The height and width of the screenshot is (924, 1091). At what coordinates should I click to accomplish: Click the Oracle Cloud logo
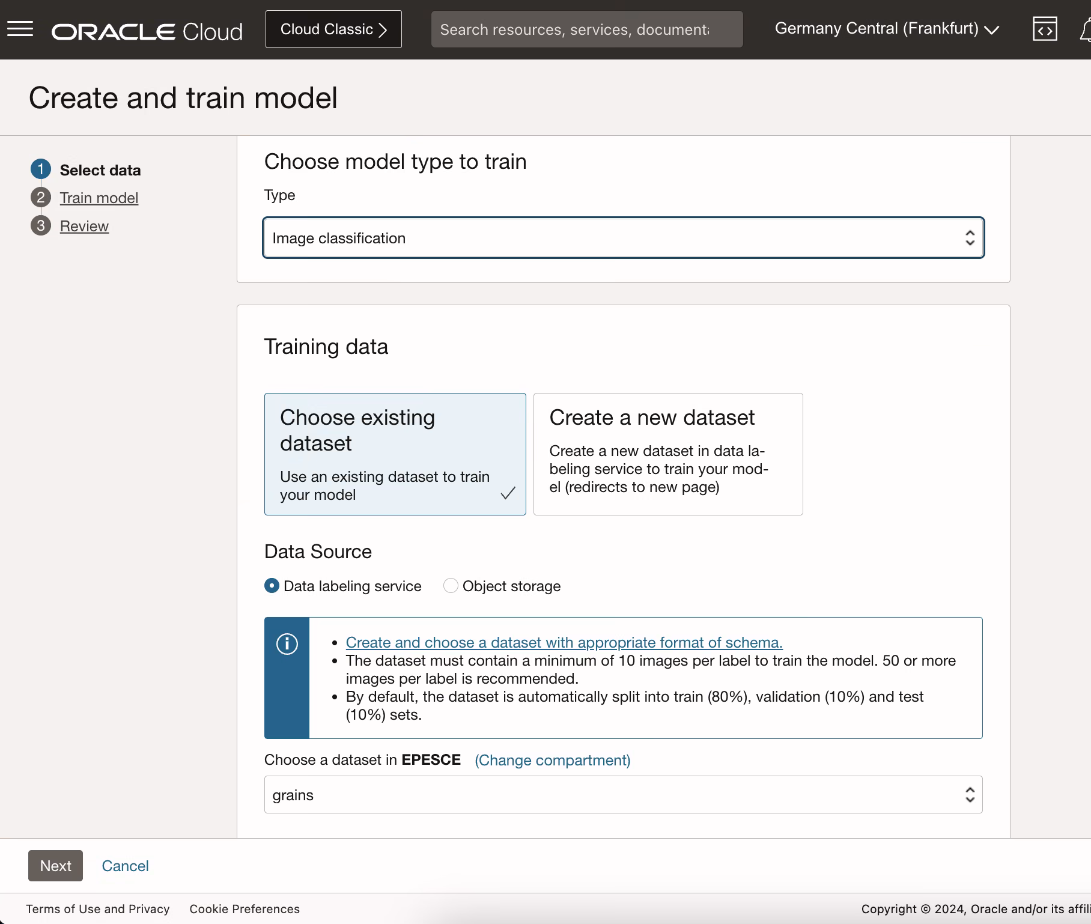[147, 31]
